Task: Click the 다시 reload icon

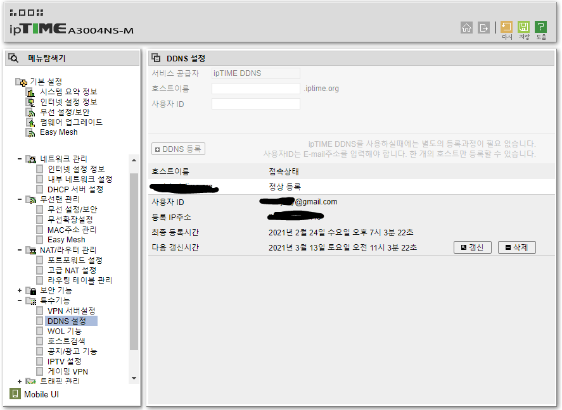Action: pyautogui.click(x=506, y=27)
